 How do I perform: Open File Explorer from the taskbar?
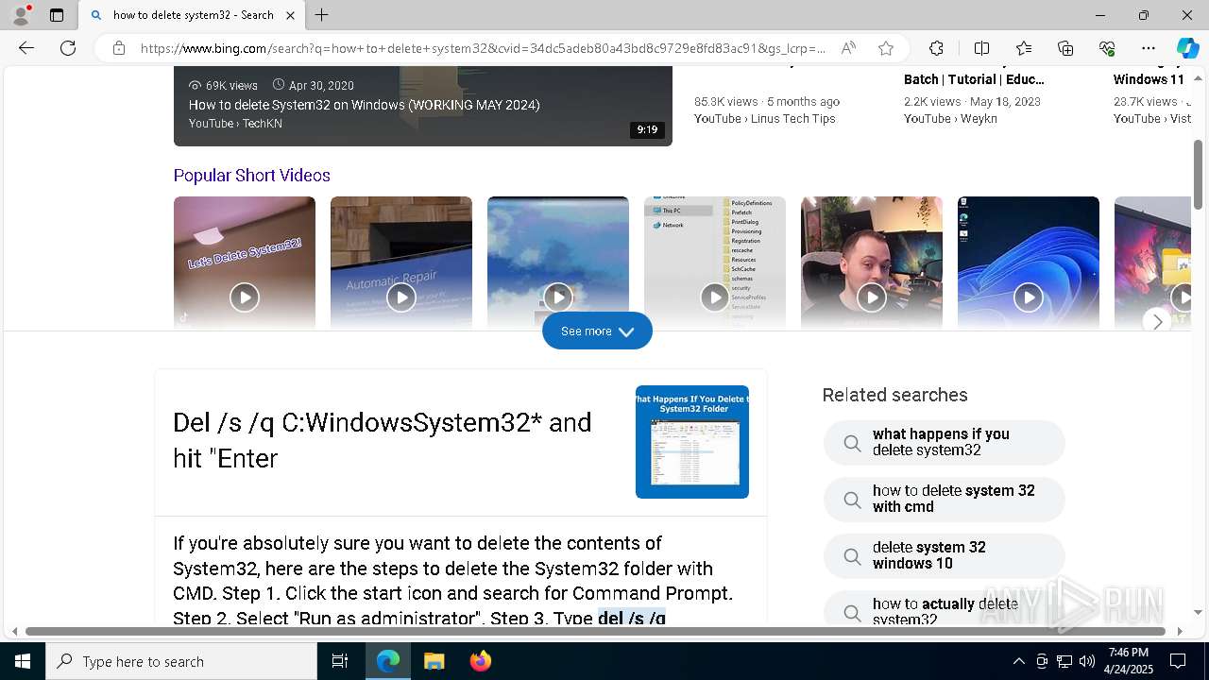coord(434,661)
